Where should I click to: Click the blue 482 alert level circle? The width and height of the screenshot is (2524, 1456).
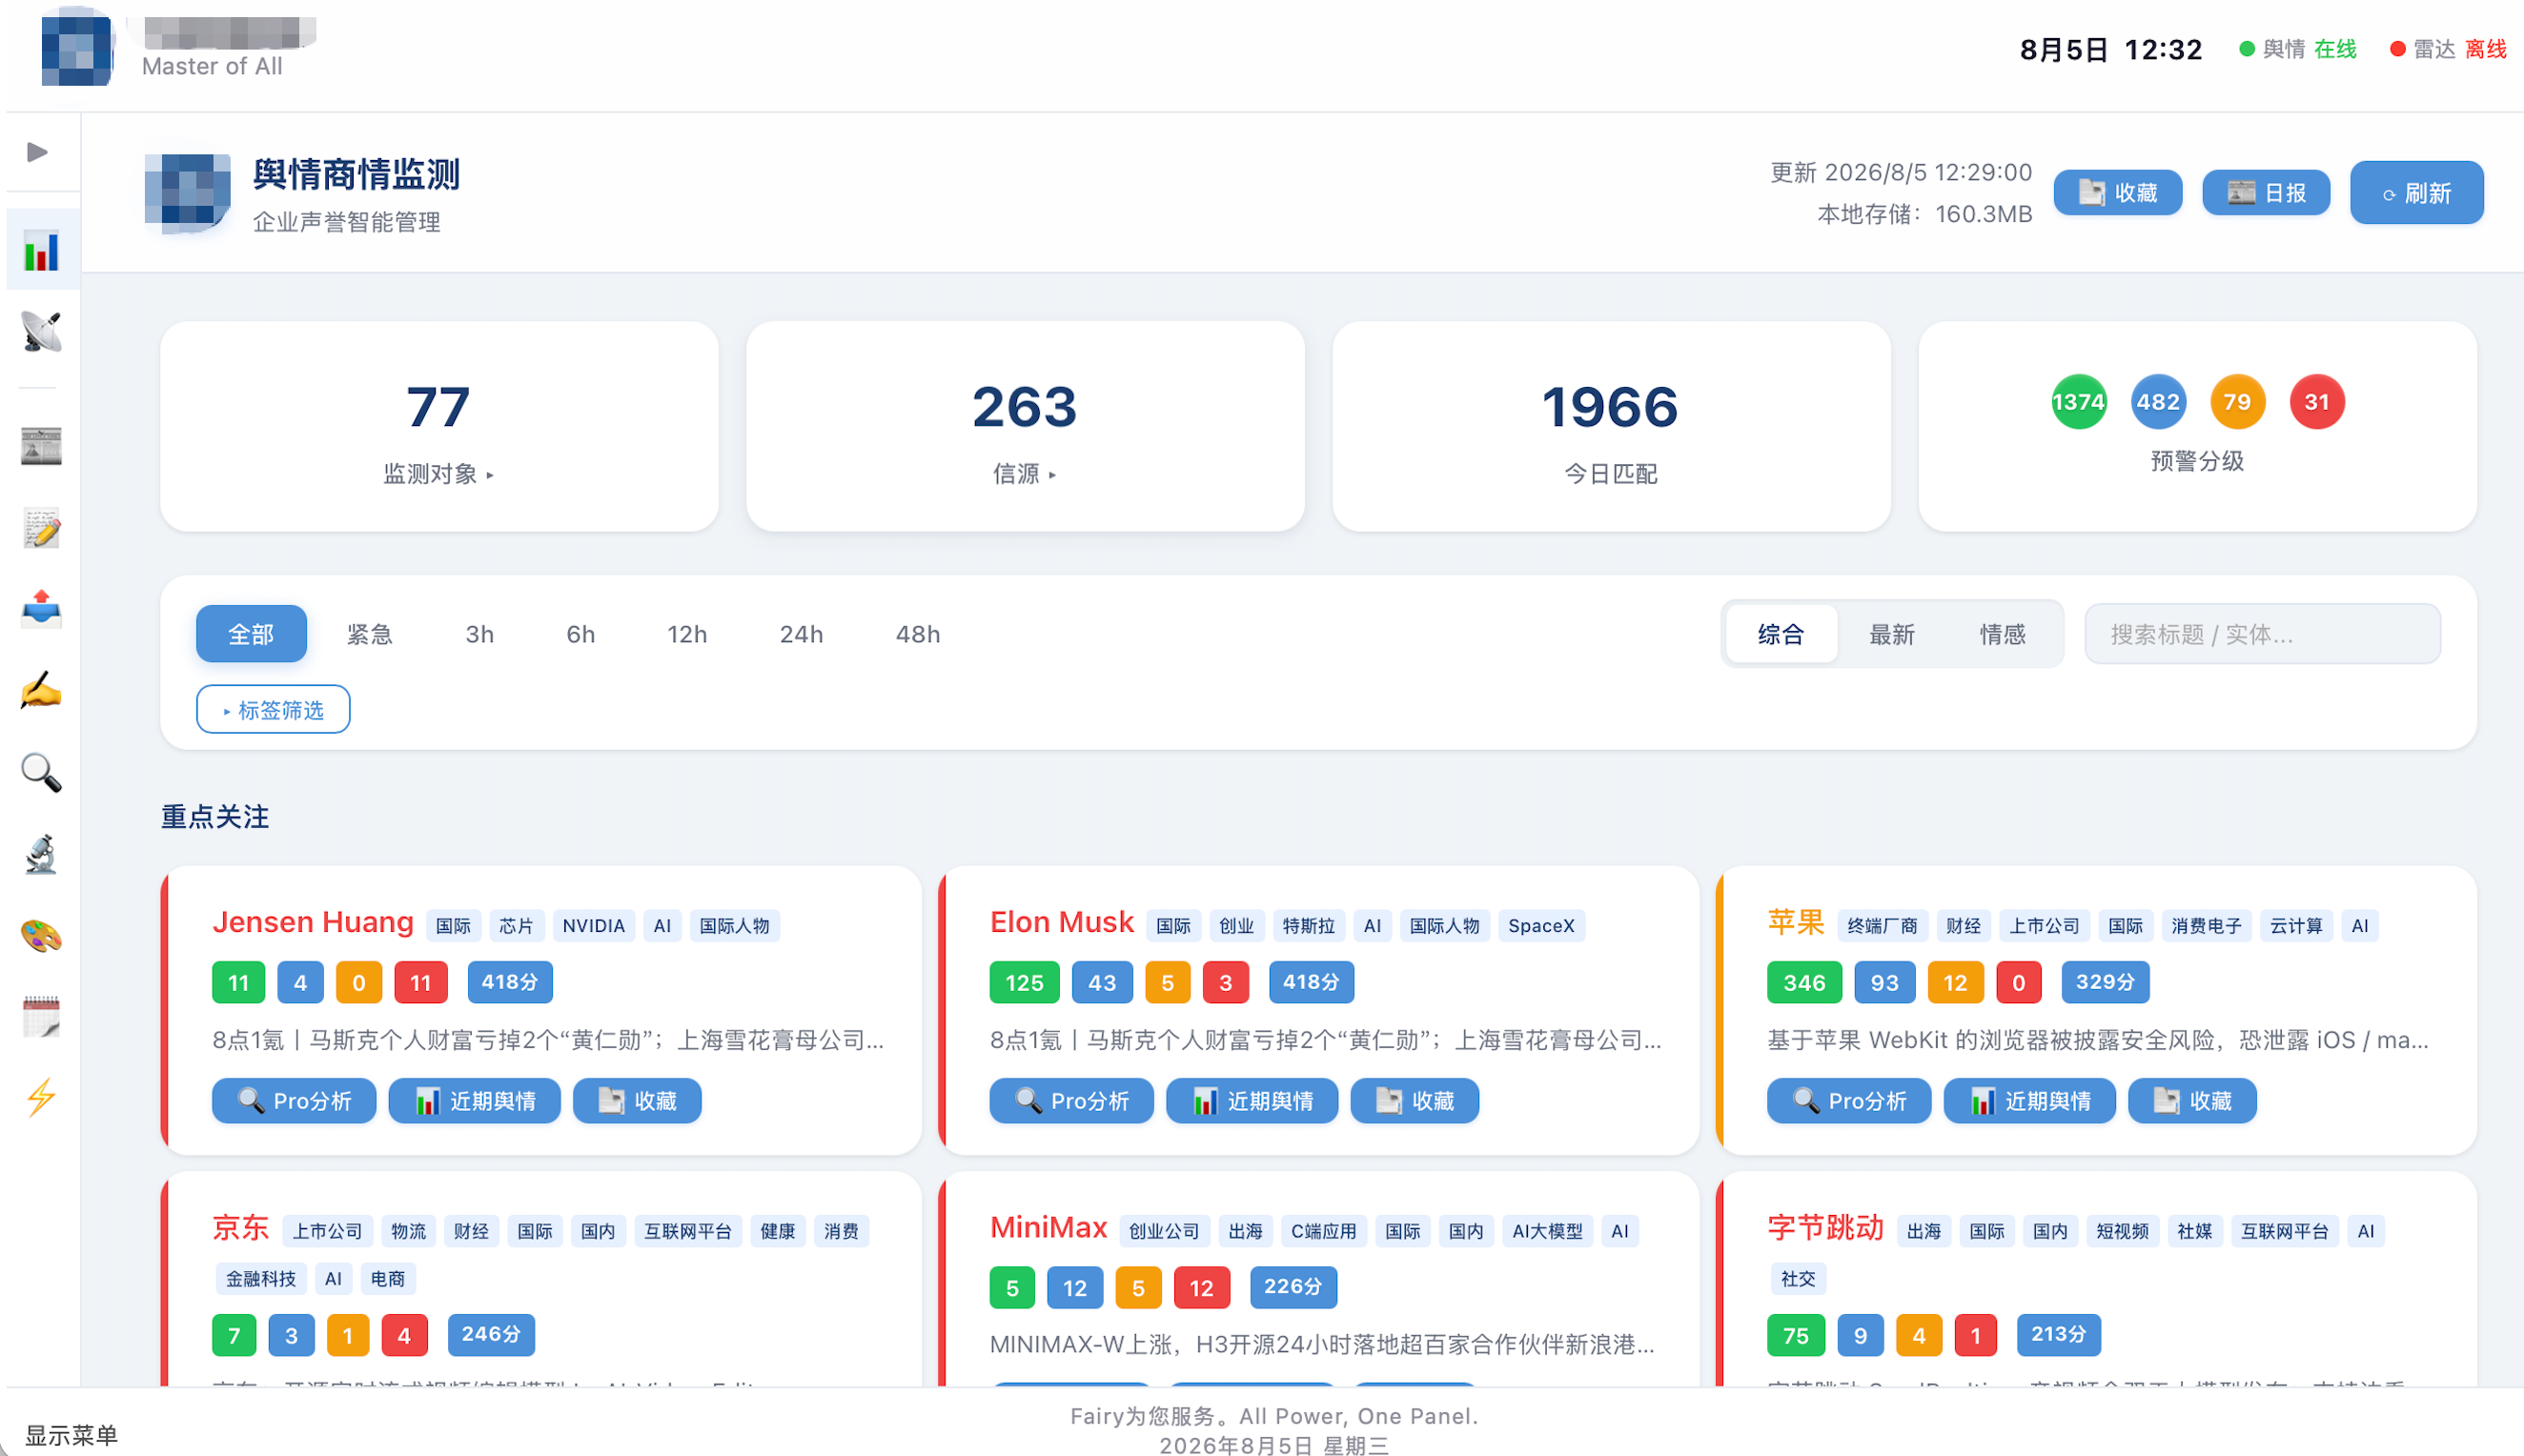[x=2158, y=402]
